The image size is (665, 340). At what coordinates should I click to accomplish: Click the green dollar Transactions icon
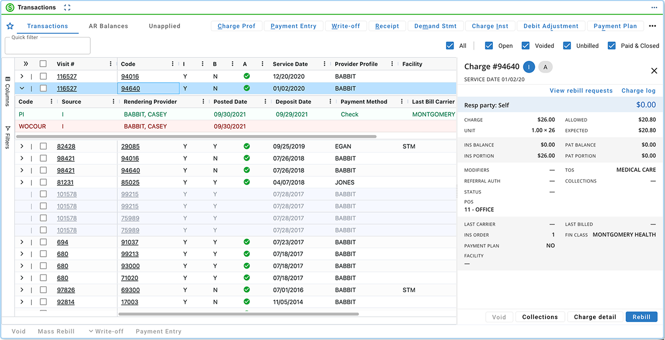[10, 8]
